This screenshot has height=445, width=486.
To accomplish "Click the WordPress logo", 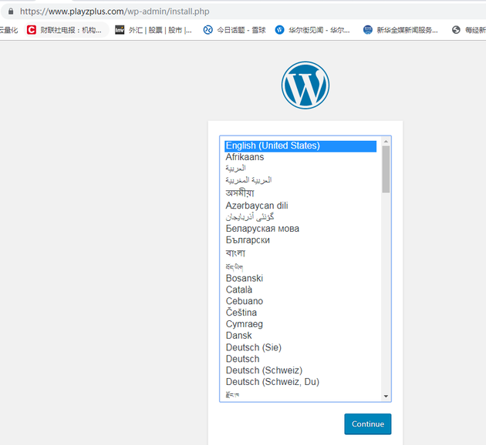I will point(305,85).
